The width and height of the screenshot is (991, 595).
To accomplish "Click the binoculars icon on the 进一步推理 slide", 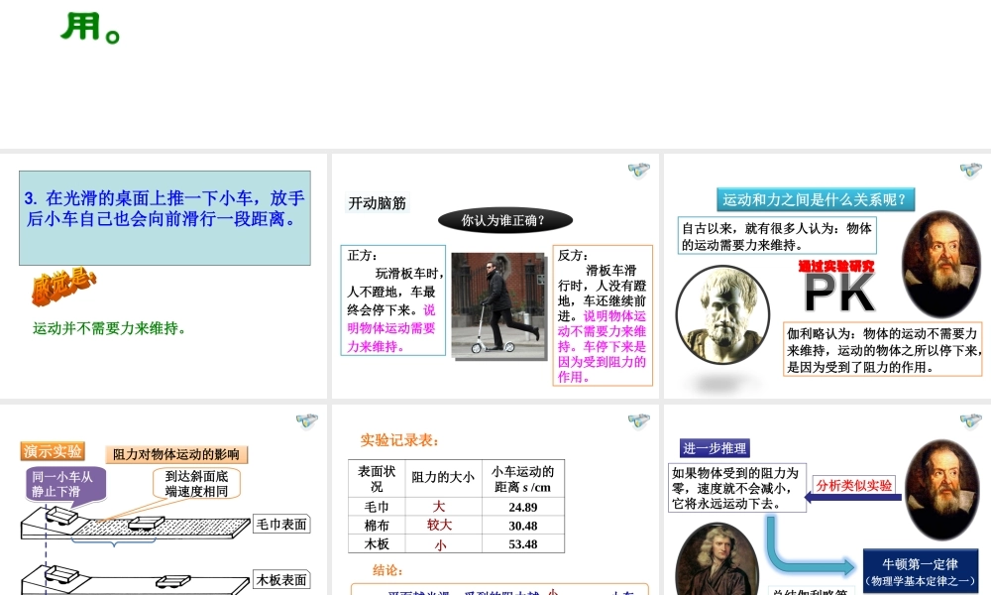I will coord(971,420).
